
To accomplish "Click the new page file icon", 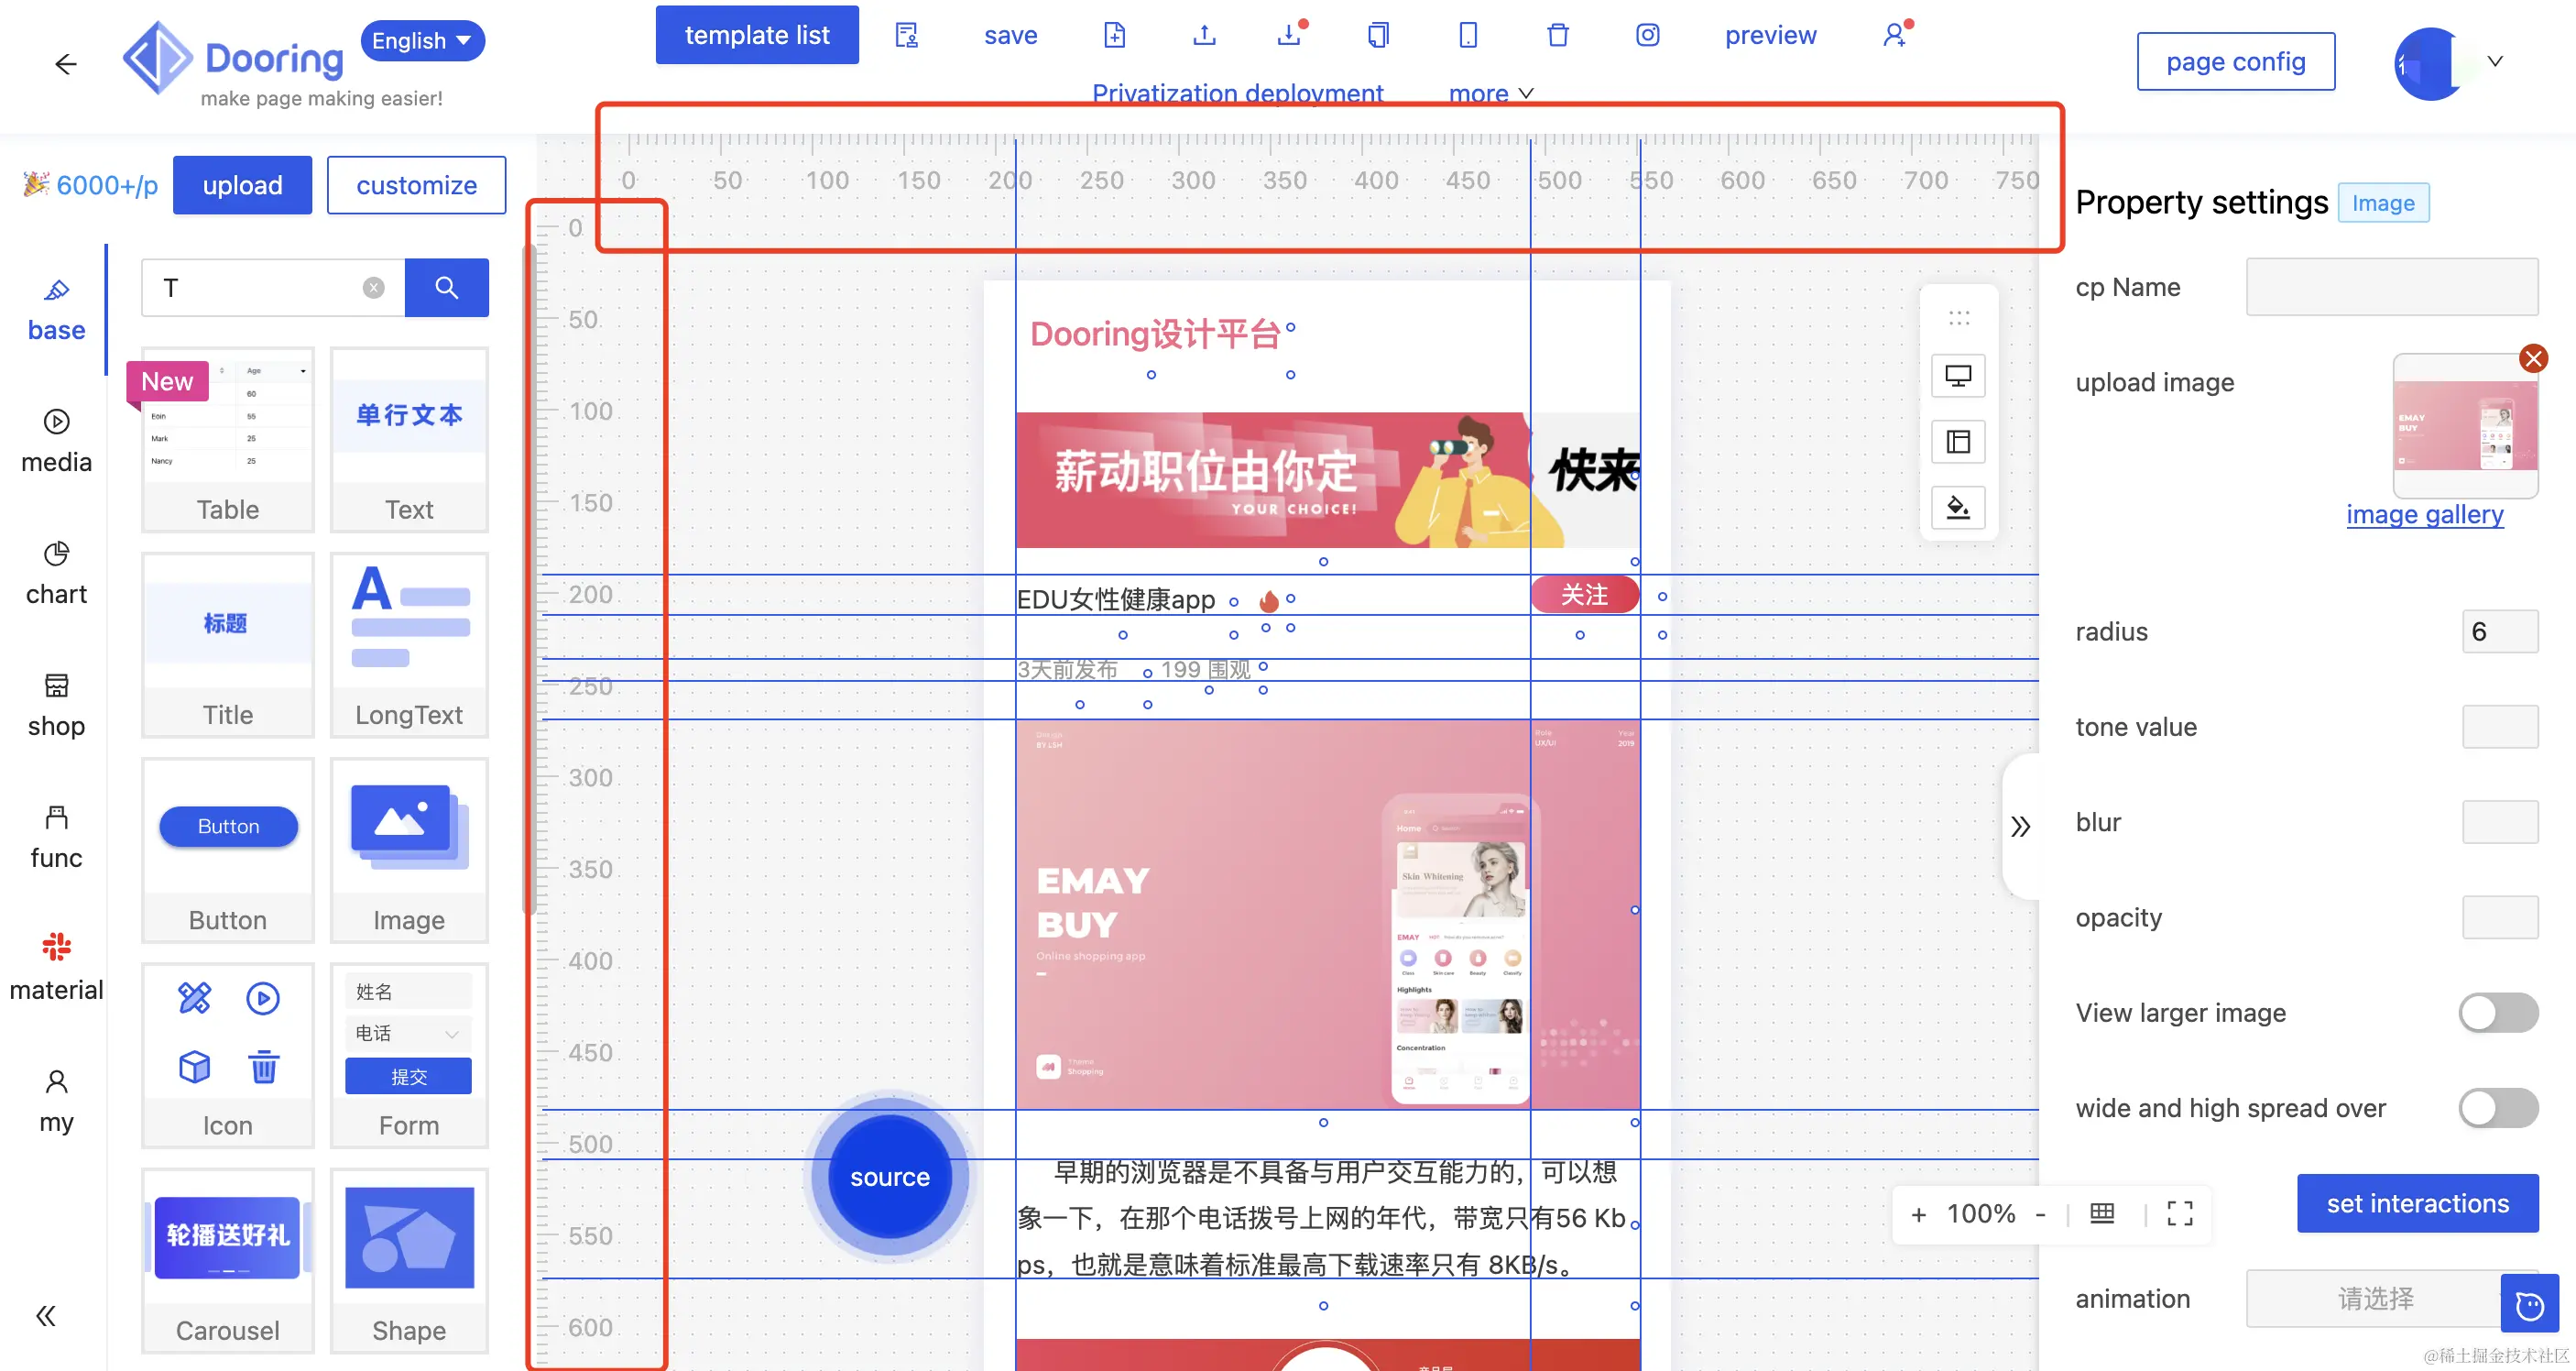I will pos(1114,35).
